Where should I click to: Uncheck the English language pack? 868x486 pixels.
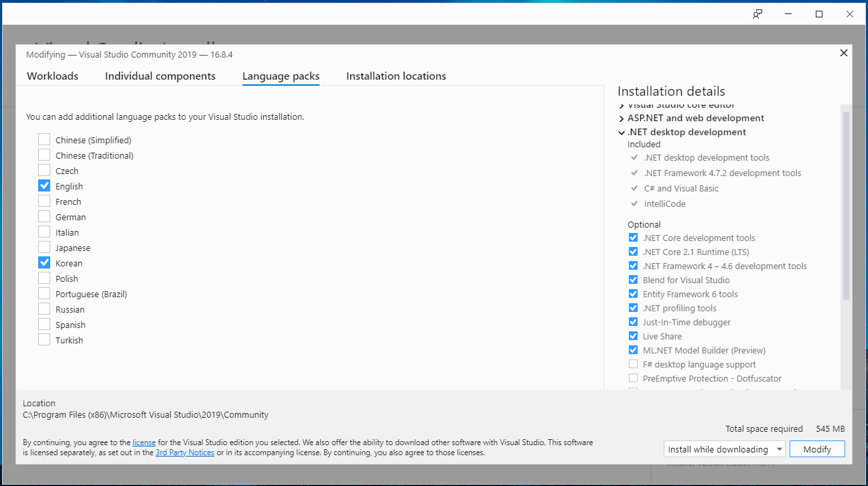[44, 186]
